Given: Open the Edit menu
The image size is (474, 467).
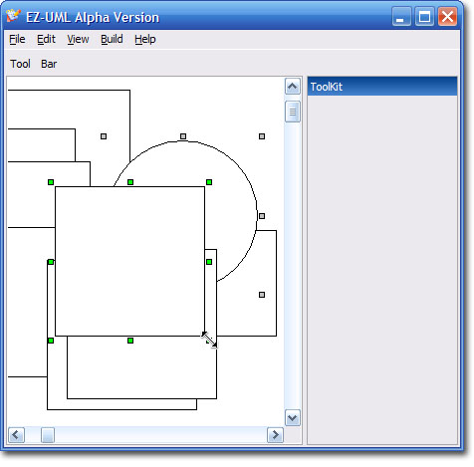Looking at the screenshot, I should [x=46, y=39].
